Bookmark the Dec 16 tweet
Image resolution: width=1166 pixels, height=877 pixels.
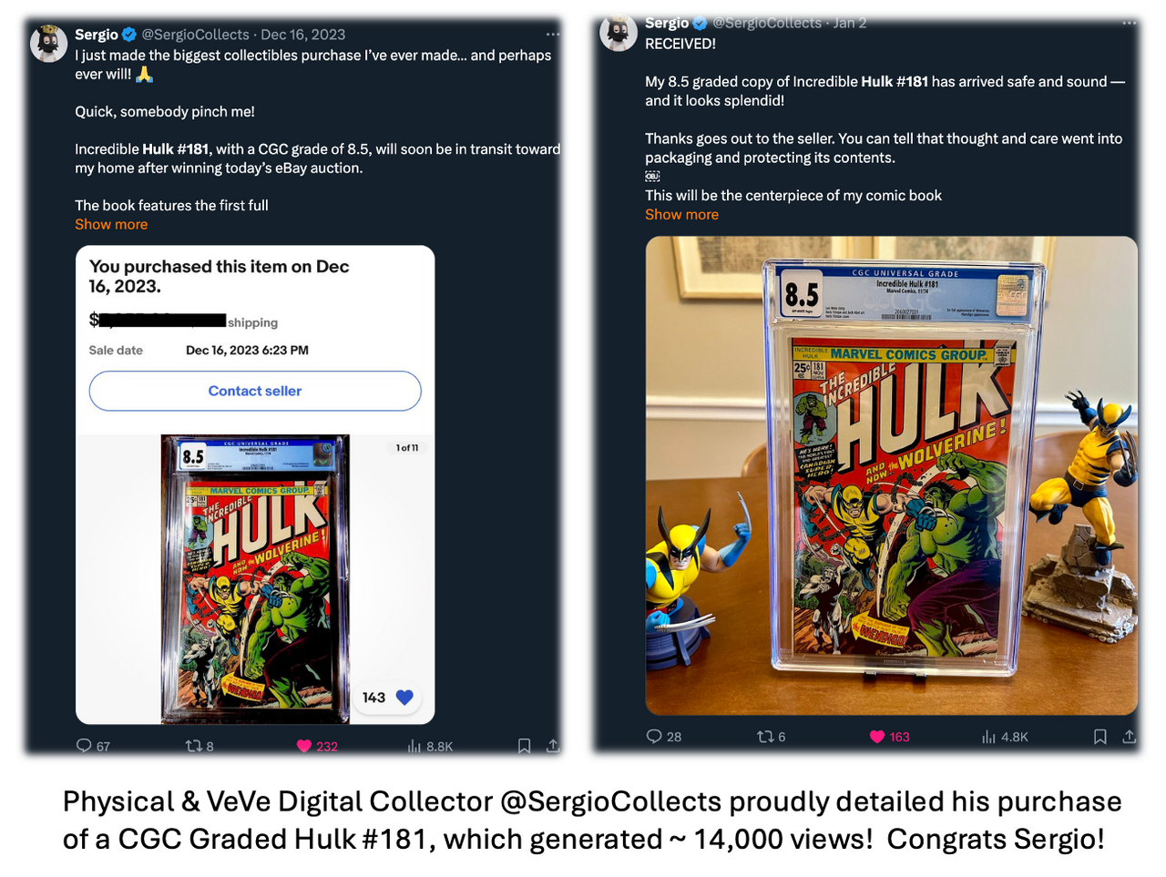[524, 746]
